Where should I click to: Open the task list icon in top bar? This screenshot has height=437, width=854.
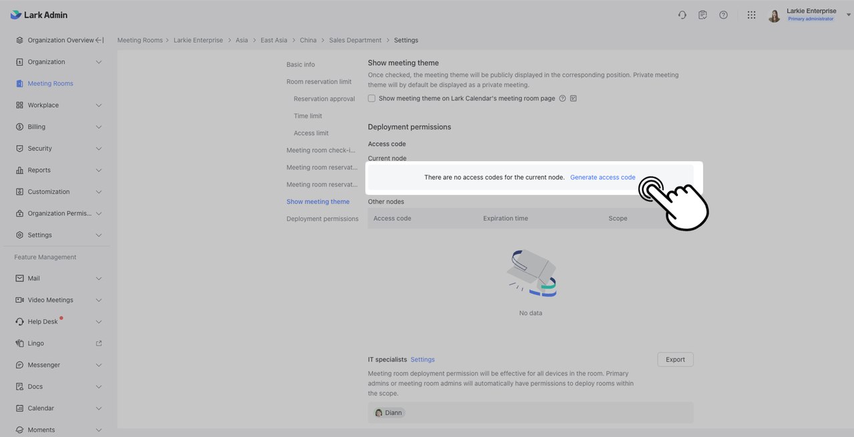point(703,15)
